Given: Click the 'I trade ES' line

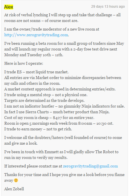Looking at the screenshot, I should click(x=36, y=72).
